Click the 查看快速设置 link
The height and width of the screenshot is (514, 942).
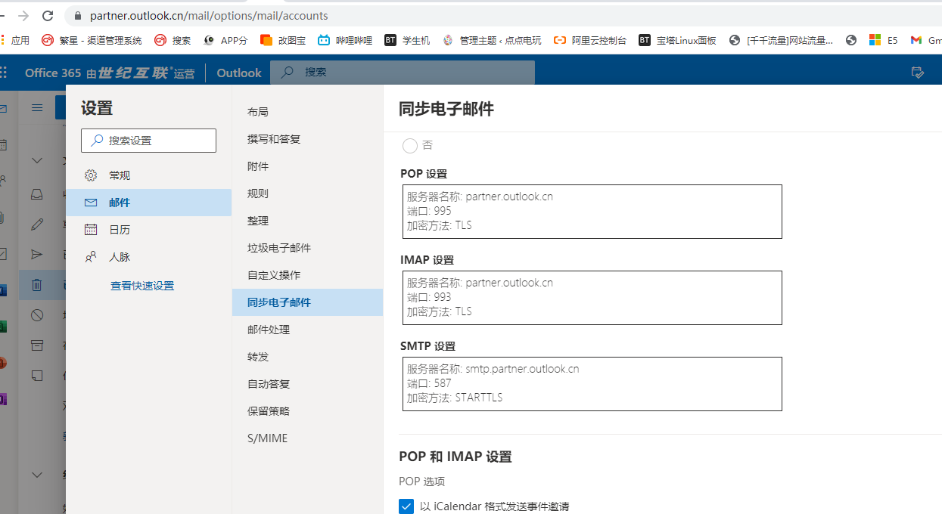pyautogui.click(x=142, y=286)
